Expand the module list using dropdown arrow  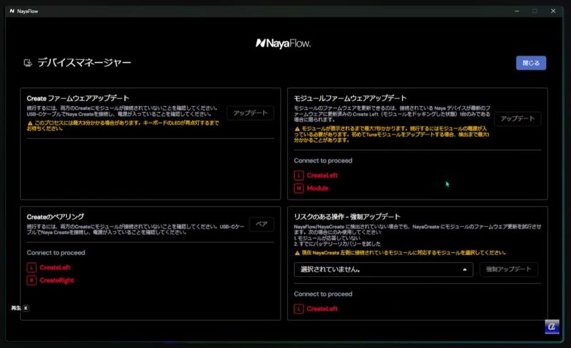465,269
